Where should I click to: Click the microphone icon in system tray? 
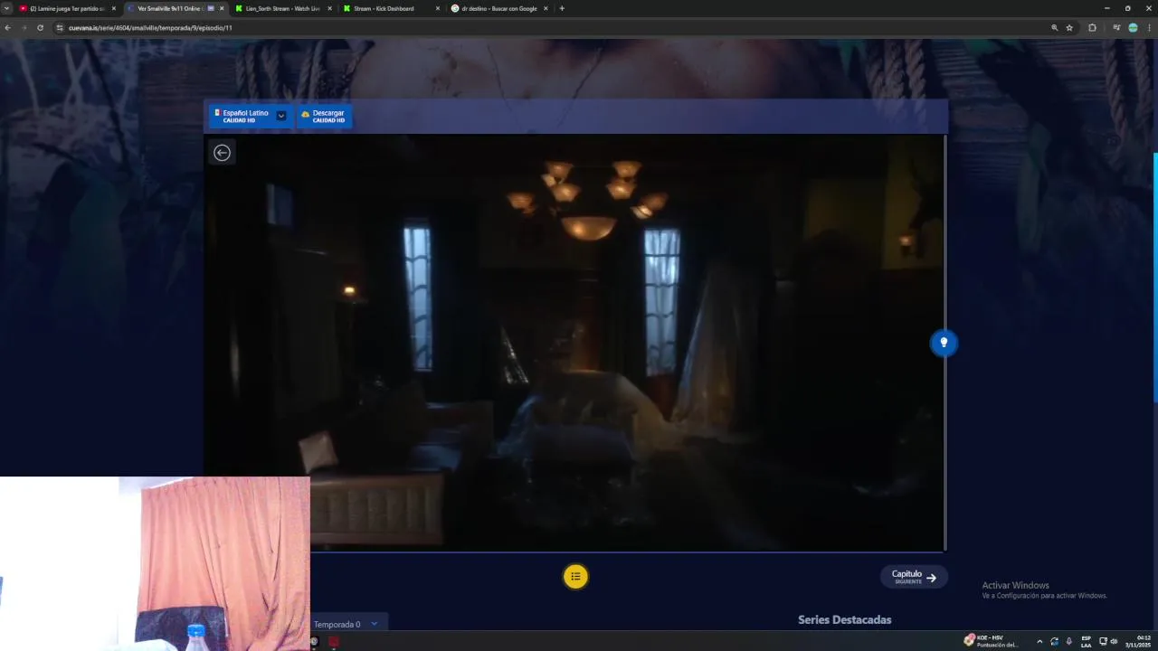[1068, 642]
